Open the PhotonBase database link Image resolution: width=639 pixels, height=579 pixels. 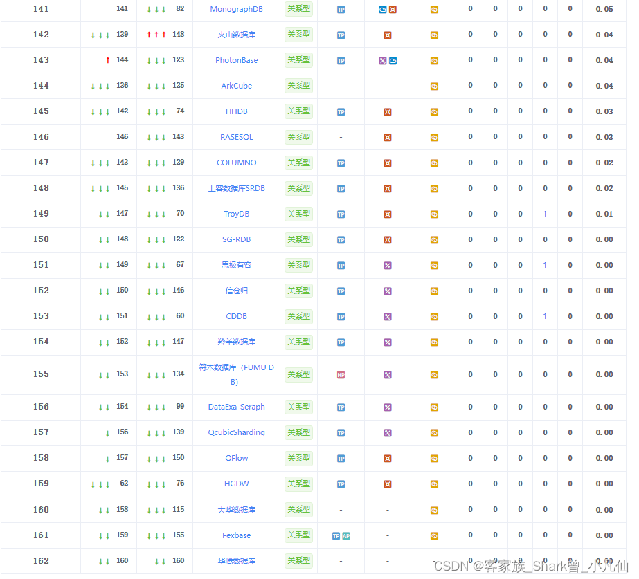click(x=236, y=60)
